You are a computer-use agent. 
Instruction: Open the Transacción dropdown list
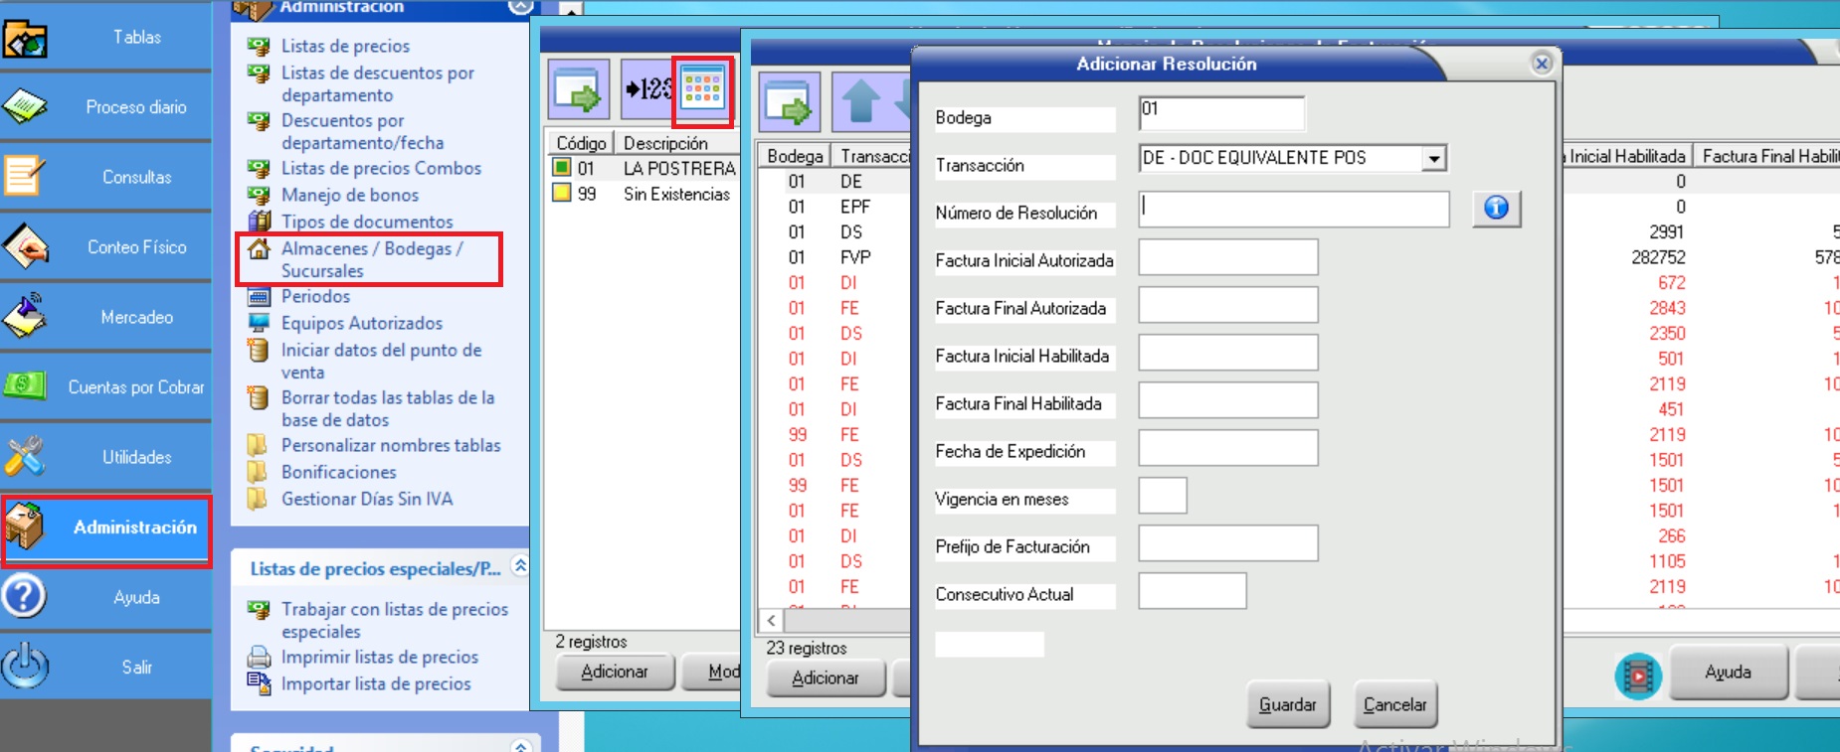coord(1433,159)
